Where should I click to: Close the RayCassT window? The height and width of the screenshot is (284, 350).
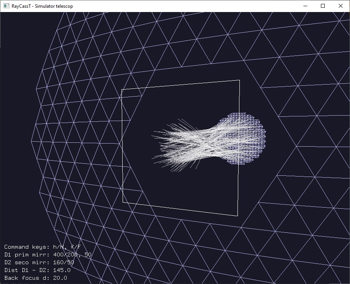(x=341, y=6)
